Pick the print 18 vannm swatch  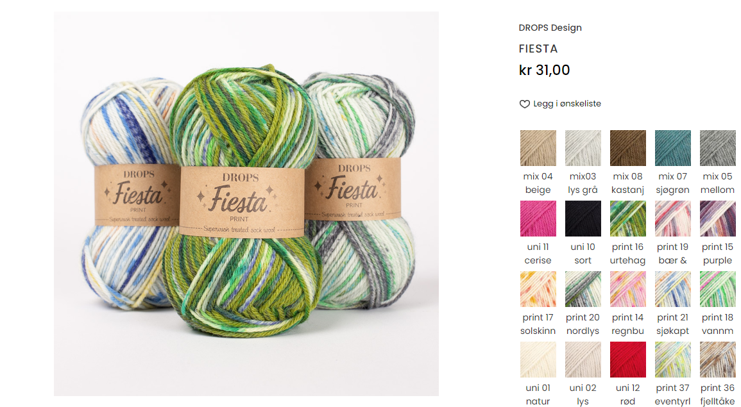point(717,289)
